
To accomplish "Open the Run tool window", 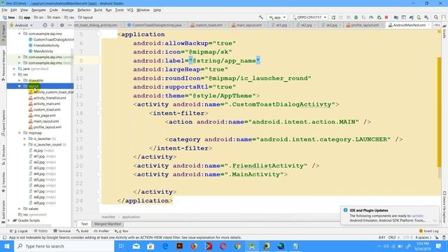I will [x=121, y=231].
